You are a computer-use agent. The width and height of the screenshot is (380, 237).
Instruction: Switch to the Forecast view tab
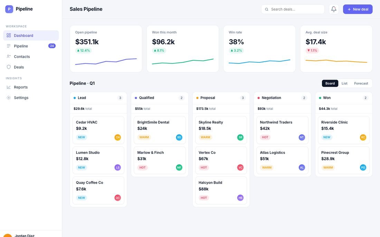(361, 83)
